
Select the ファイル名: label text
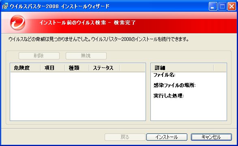[x=164, y=75]
